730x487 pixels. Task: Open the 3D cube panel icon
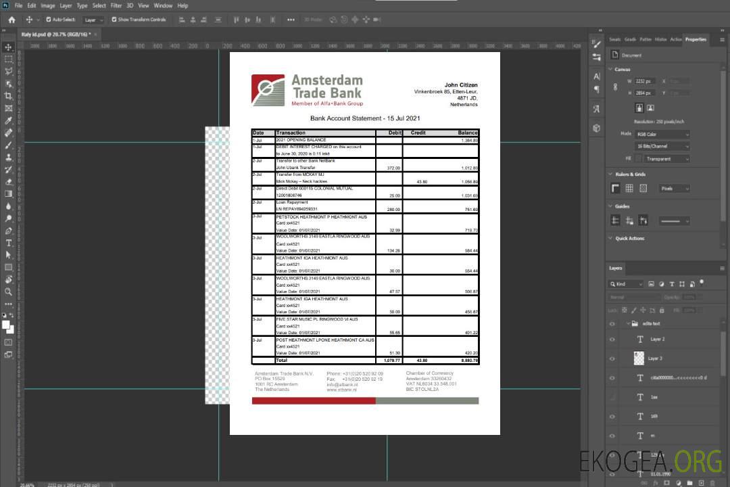click(x=597, y=128)
